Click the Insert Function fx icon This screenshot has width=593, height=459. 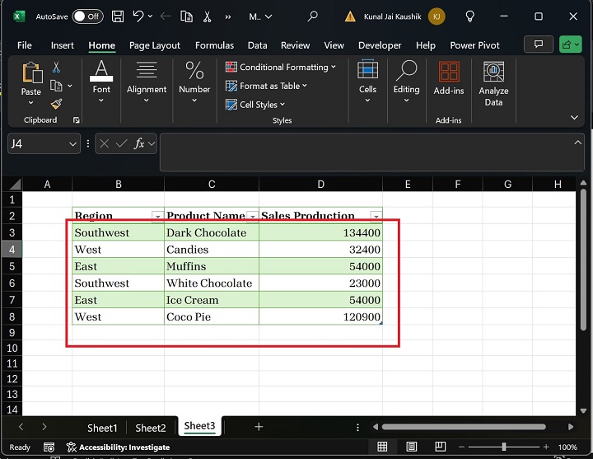point(139,143)
